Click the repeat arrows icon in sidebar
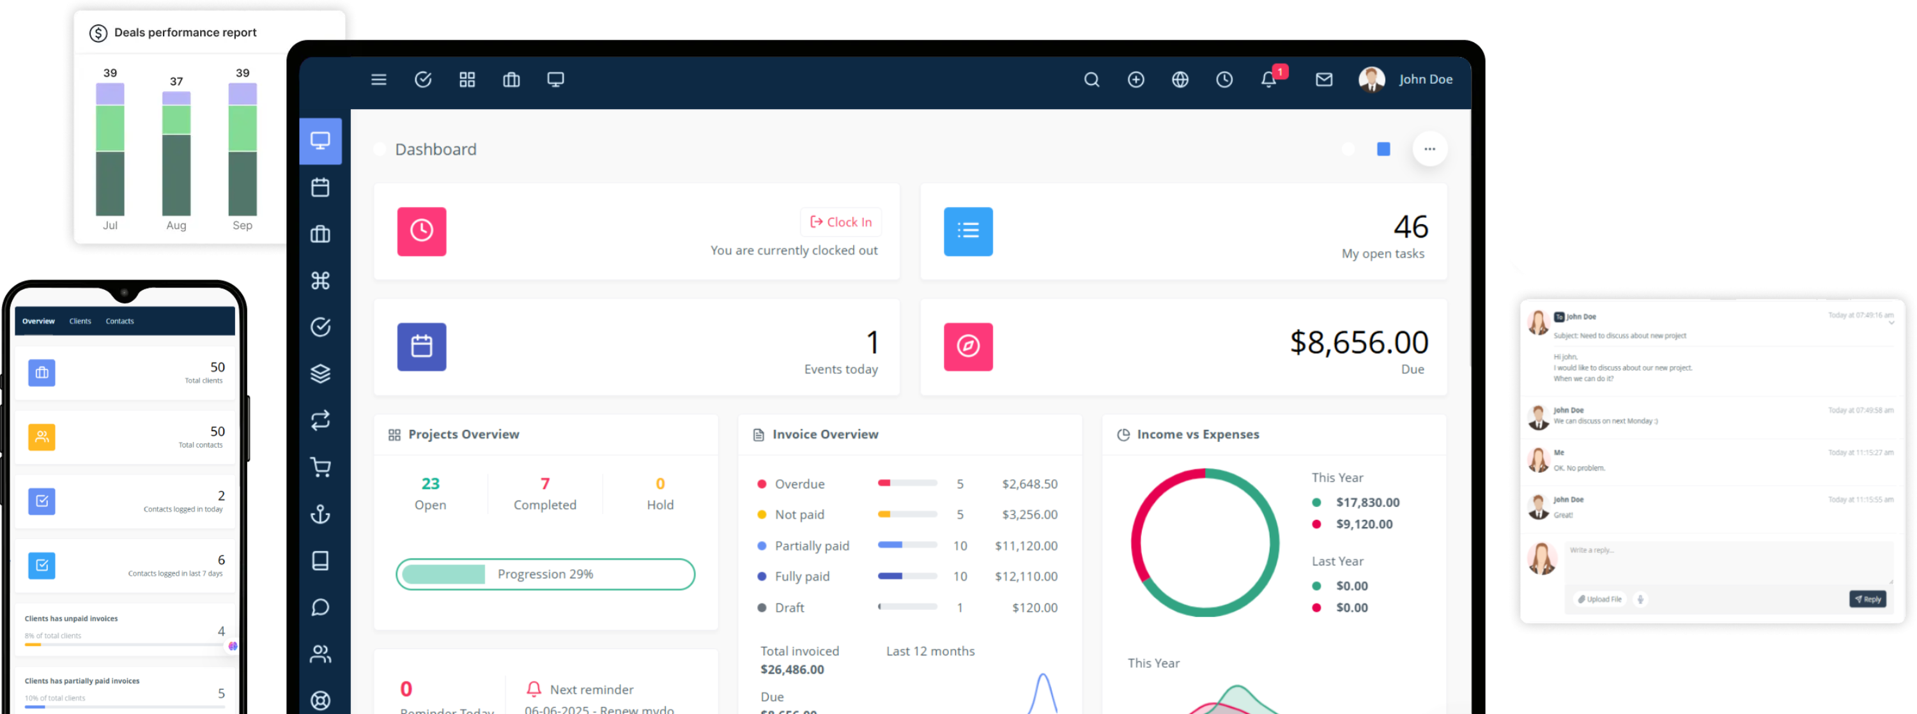Screen dimensions: 1917x714 click(x=321, y=420)
